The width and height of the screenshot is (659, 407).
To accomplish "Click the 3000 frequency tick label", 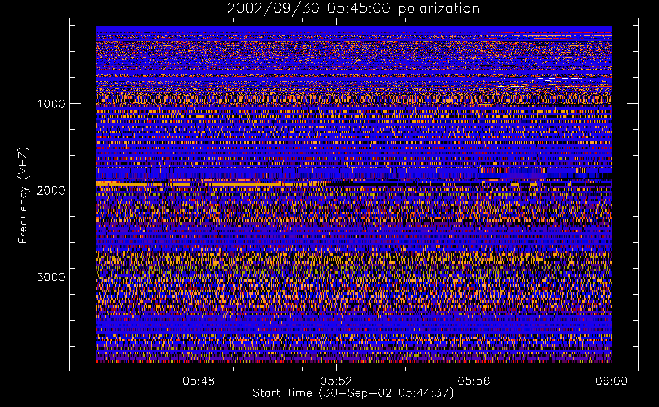I will 51,277.
